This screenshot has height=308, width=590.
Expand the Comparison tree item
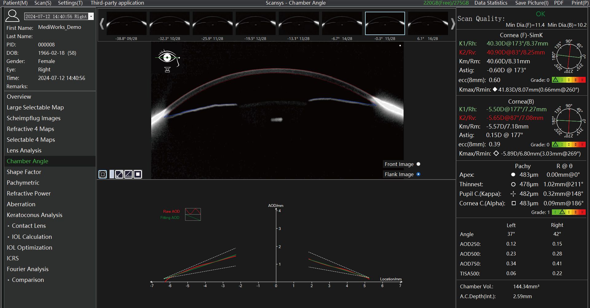tap(9, 280)
